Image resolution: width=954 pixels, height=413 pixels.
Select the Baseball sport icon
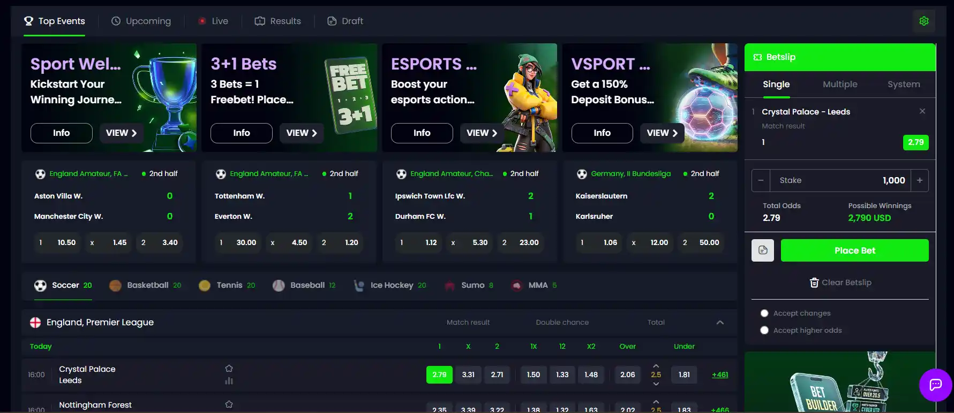coord(279,286)
